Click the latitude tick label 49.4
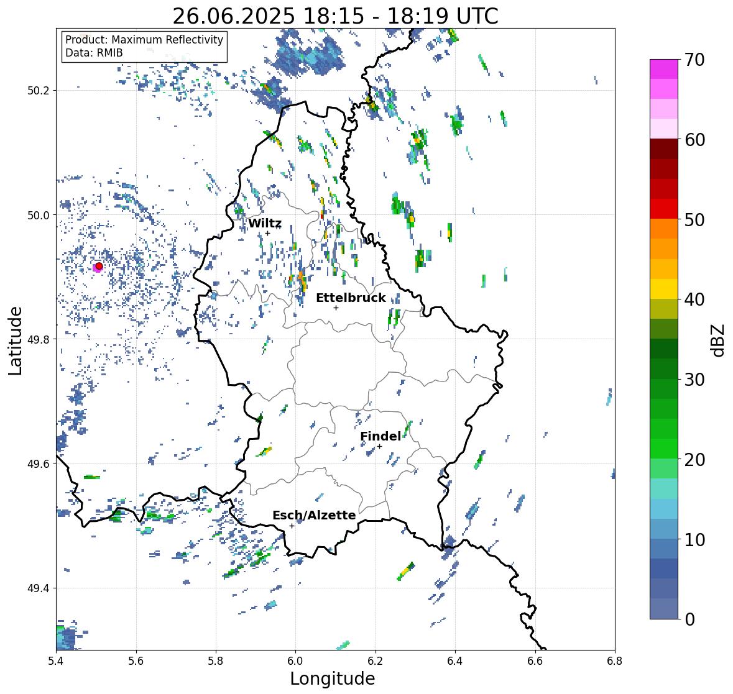Screen dimensions: 733x694 tap(39, 588)
